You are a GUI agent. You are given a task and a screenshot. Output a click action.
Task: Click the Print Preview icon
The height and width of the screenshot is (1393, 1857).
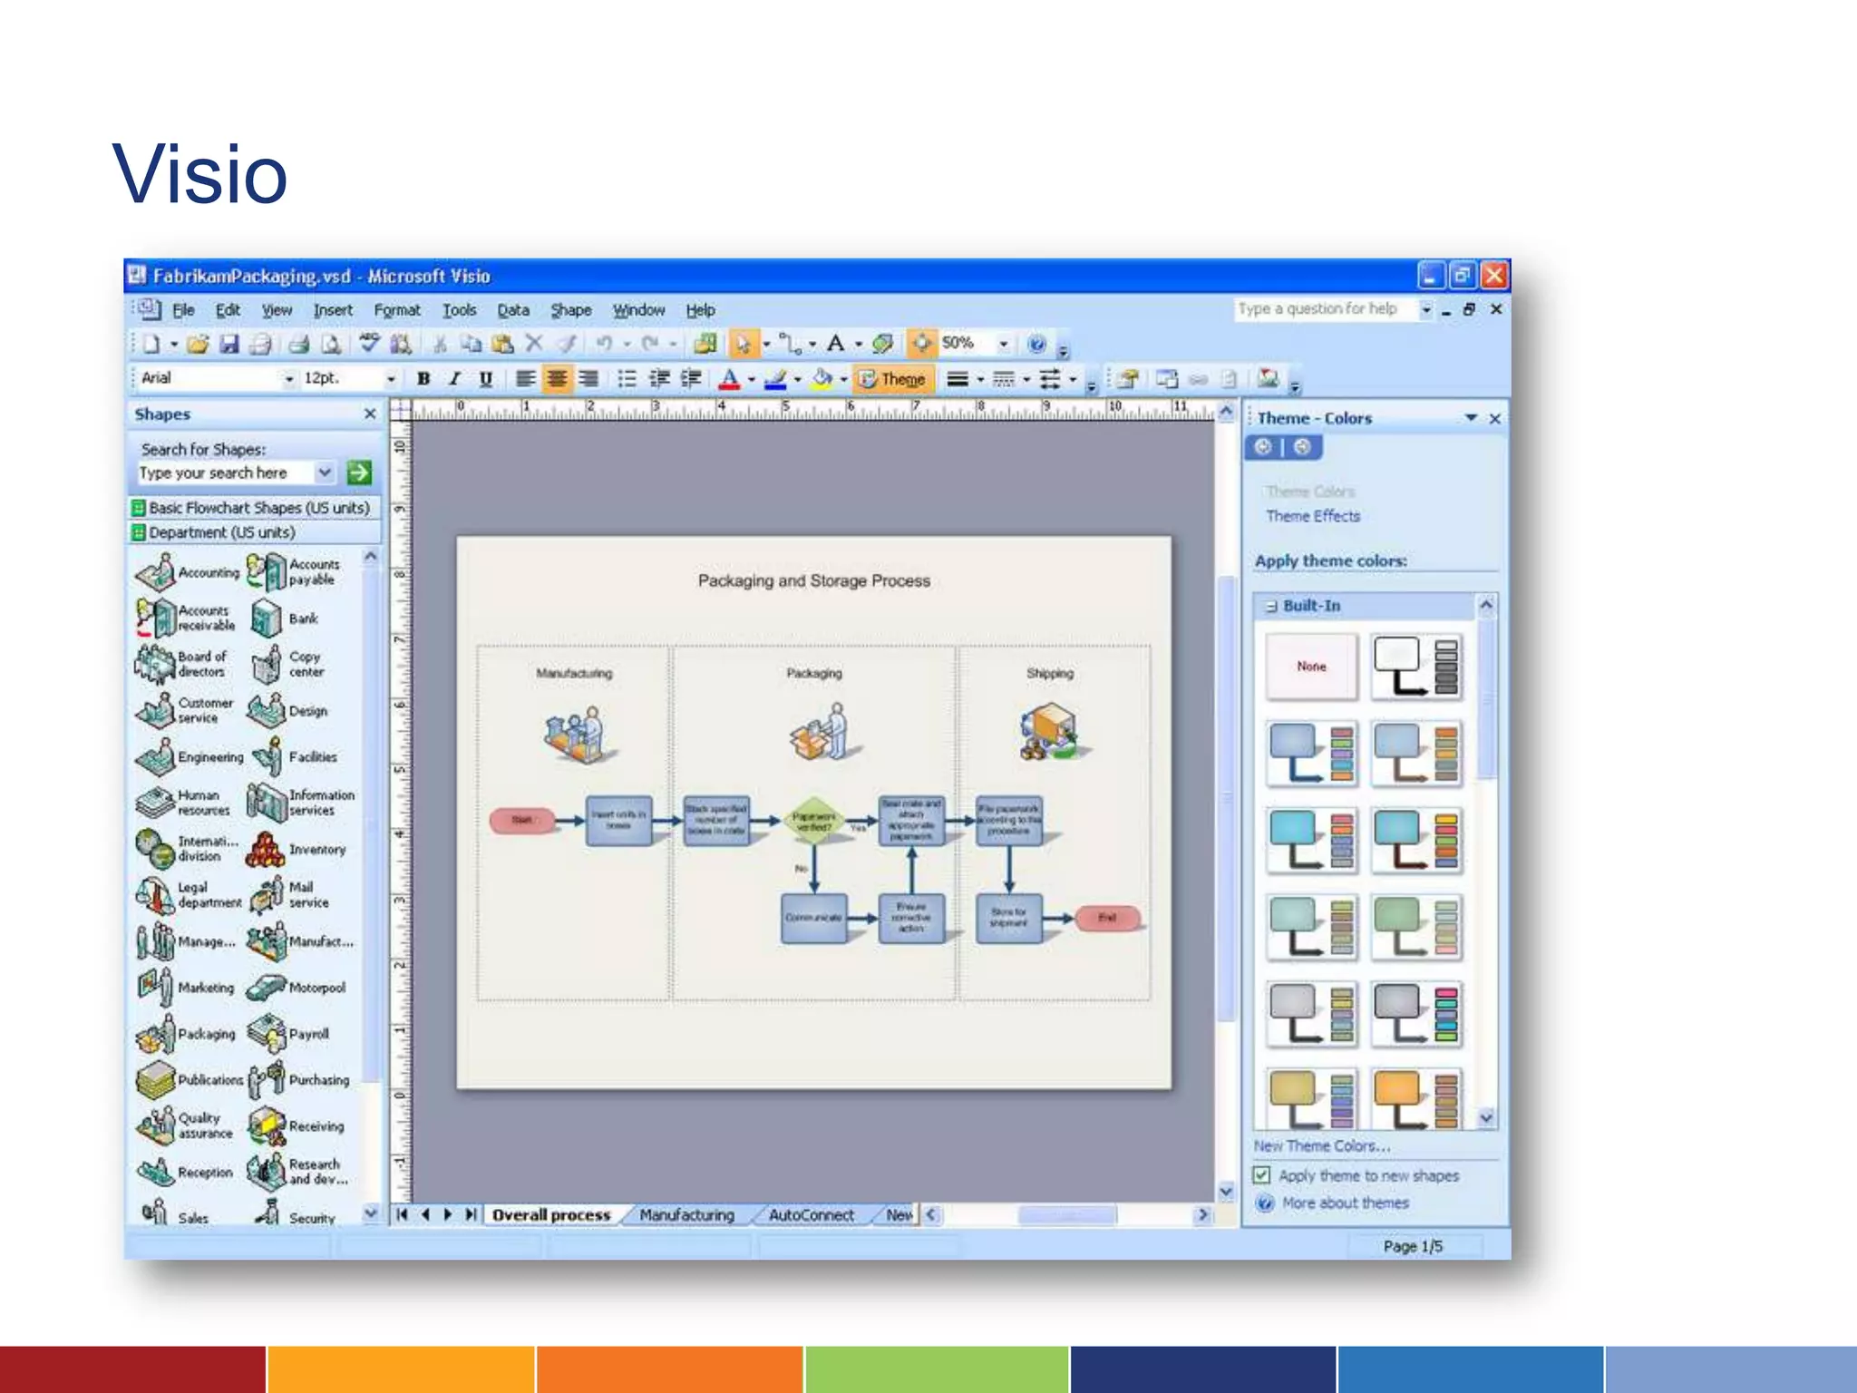[x=332, y=344]
